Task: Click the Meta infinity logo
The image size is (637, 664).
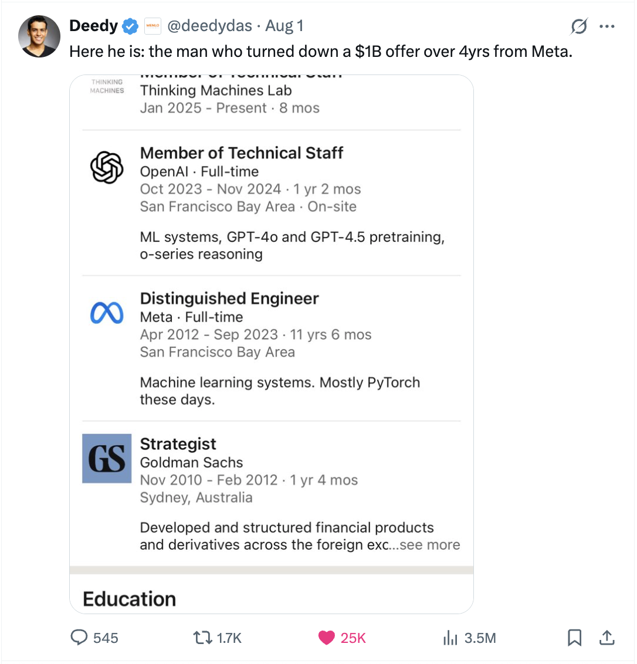Action: coord(107,313)
